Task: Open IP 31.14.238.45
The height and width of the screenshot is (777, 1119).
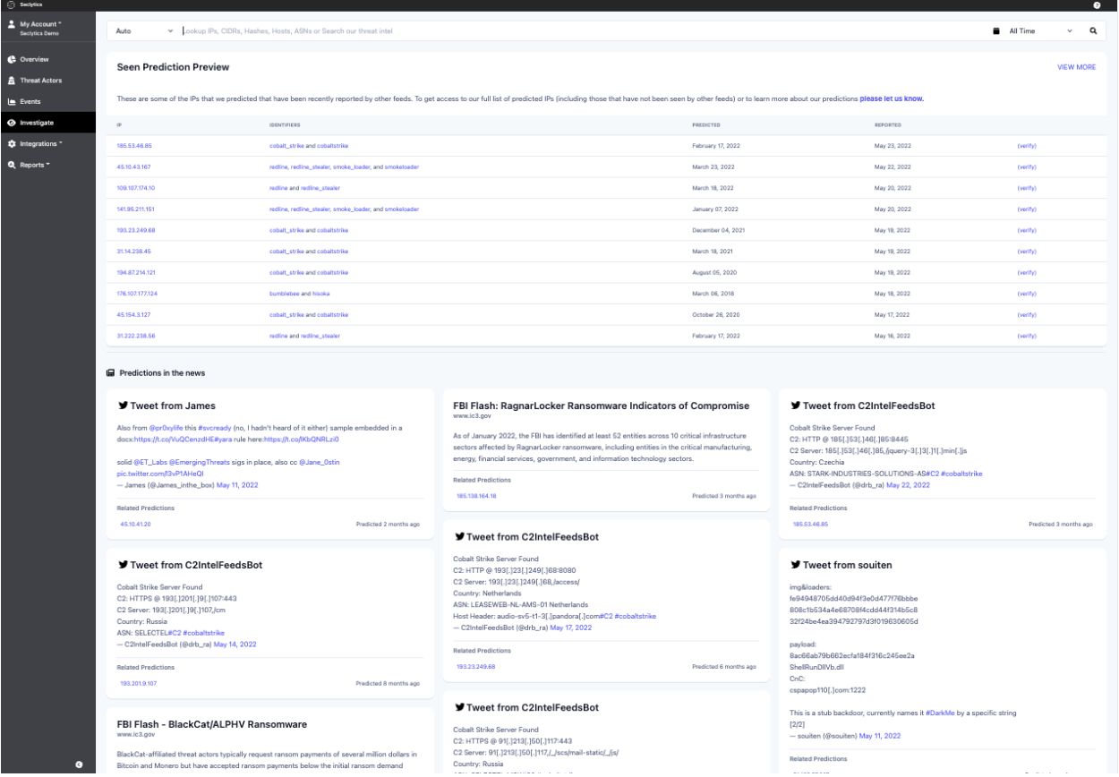Action: (x=134, y=252)
